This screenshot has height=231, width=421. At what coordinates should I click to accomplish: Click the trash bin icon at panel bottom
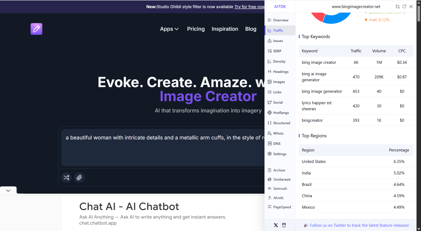[x=284, y=225]
